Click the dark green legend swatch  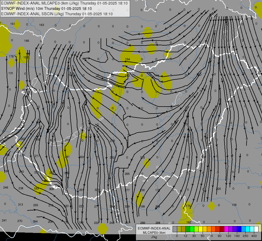[x=188, y=229]
